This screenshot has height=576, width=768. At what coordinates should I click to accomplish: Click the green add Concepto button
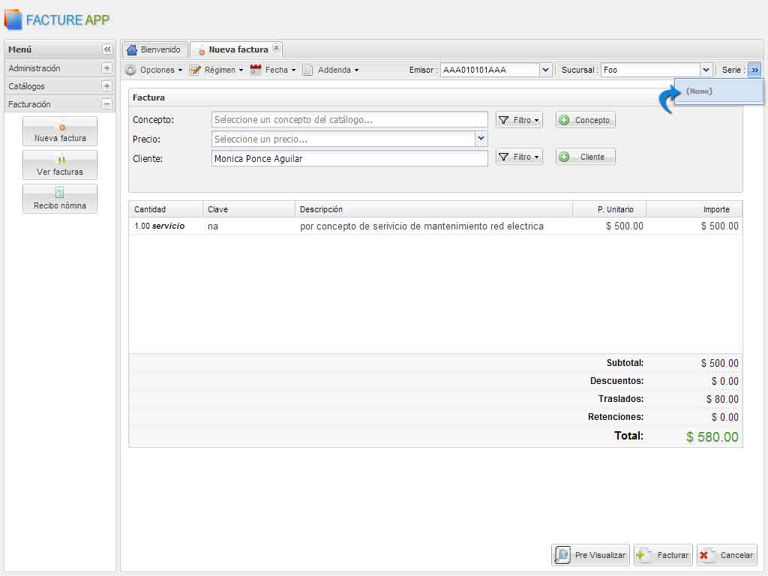pyautogui.click(x=585, y=120)
